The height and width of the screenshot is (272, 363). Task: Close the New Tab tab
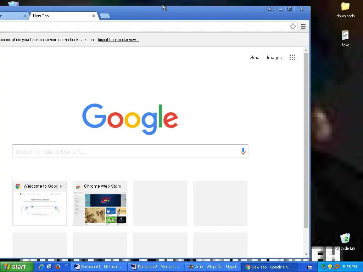pyautogui.click(x=94, y=16)
